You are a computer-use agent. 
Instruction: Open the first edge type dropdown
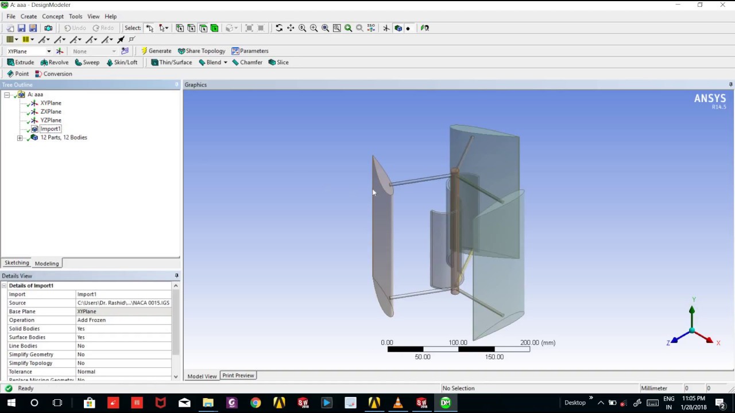coord(48,40)
